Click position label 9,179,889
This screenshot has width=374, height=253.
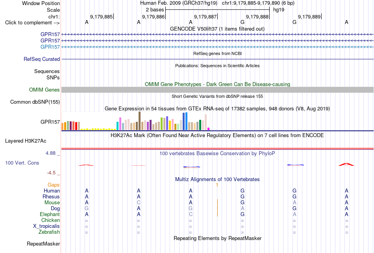point(309,16)
